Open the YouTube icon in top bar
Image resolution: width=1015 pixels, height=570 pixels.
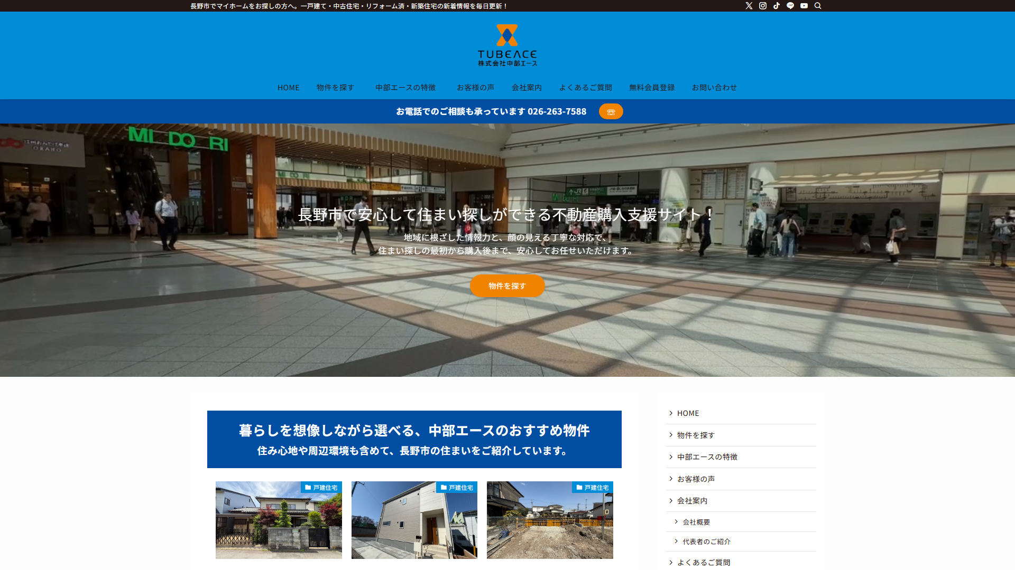pyautogui.click(x=804, y=6)
